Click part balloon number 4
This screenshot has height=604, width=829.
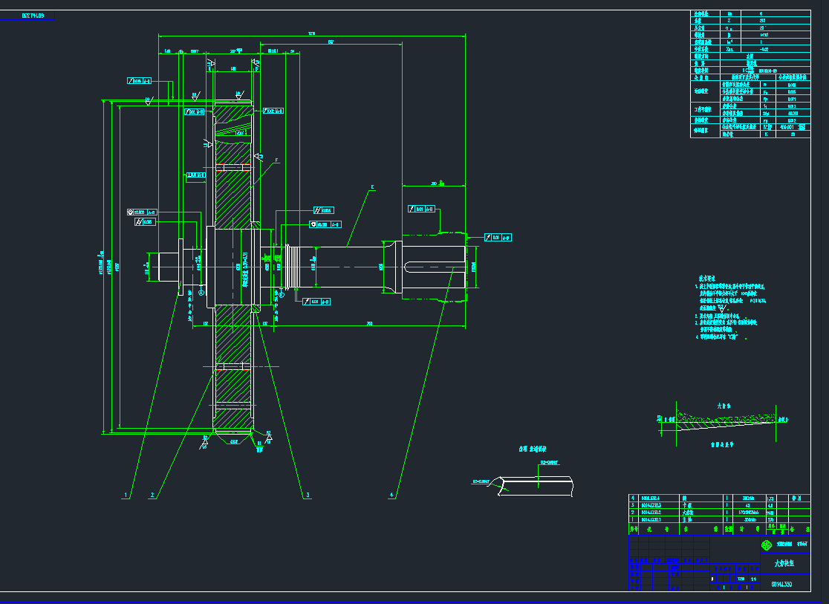391,494
